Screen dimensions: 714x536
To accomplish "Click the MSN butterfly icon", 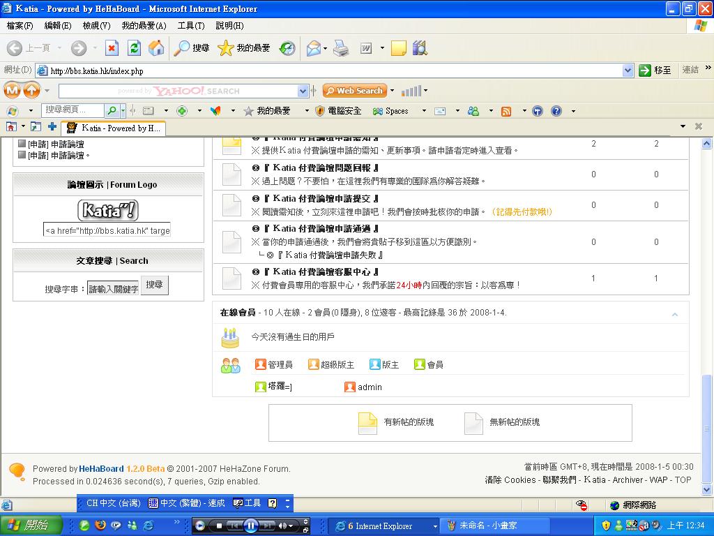I will pos(215,111).
